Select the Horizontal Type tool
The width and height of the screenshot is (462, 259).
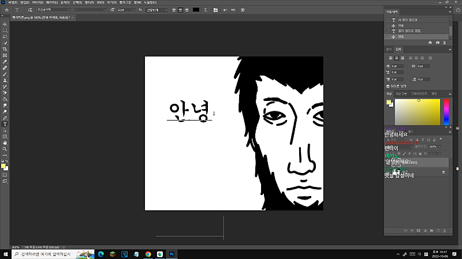[x=5, y=123]
